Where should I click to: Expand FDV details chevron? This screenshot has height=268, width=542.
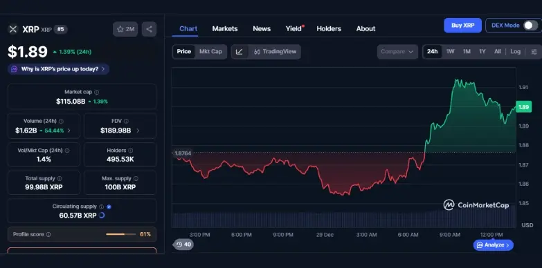coord(138,131)
